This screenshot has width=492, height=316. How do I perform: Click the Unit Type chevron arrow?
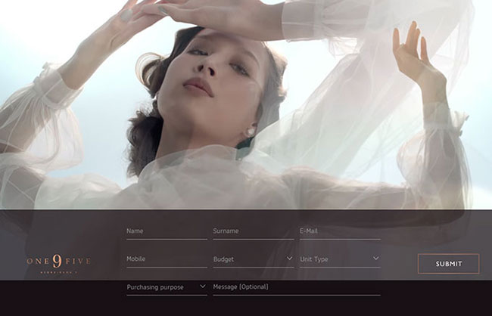pos(375,259)
